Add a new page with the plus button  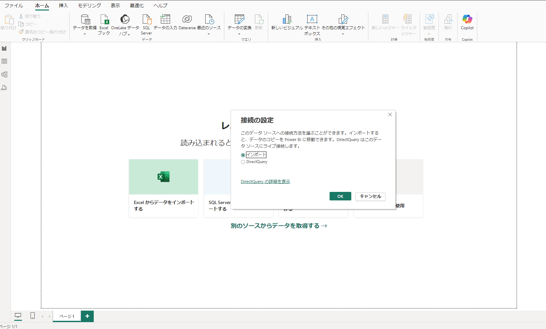(x=87, y=316)
